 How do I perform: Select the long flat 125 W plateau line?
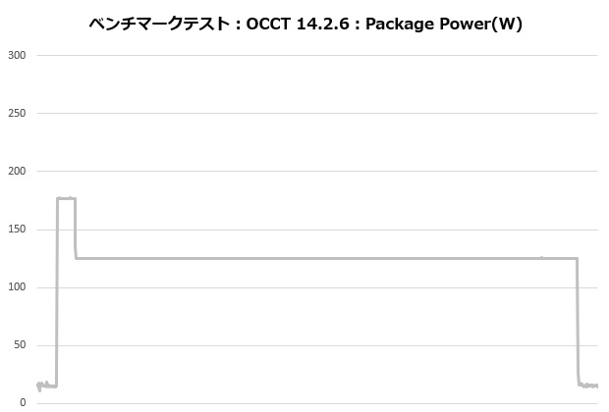(314, 259)
